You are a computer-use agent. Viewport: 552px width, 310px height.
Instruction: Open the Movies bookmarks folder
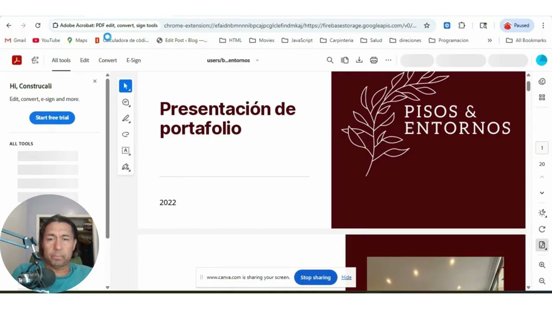click(x=262, y=40)
